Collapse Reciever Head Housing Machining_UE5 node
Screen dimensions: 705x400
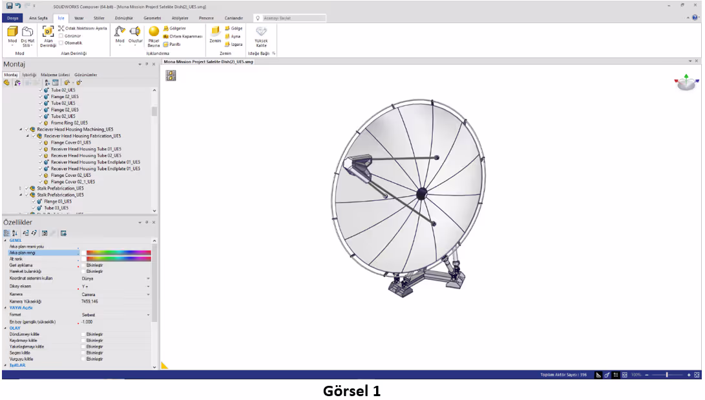[x=21, y=129]
